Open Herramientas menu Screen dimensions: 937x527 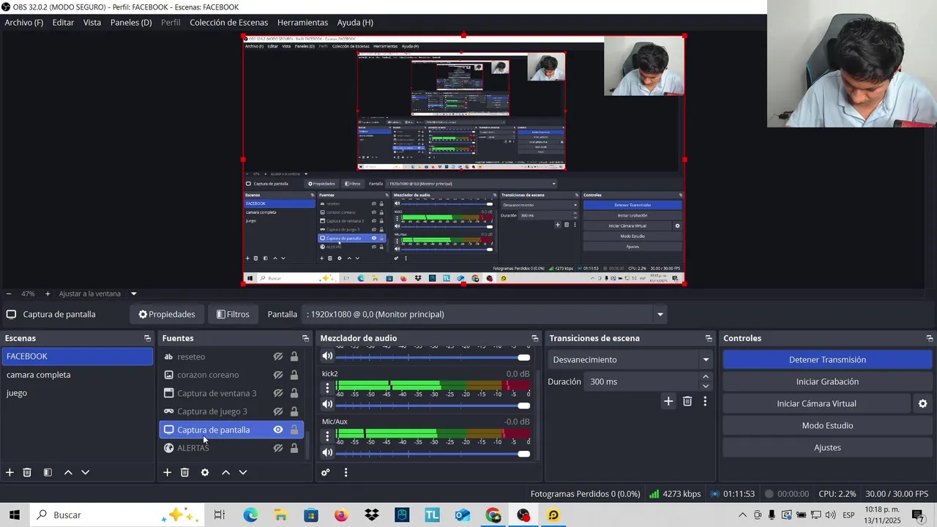point(302,23)
